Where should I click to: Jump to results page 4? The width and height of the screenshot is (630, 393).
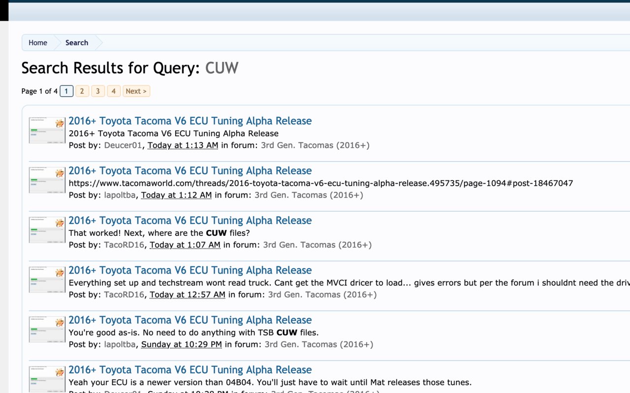point(114,91)
